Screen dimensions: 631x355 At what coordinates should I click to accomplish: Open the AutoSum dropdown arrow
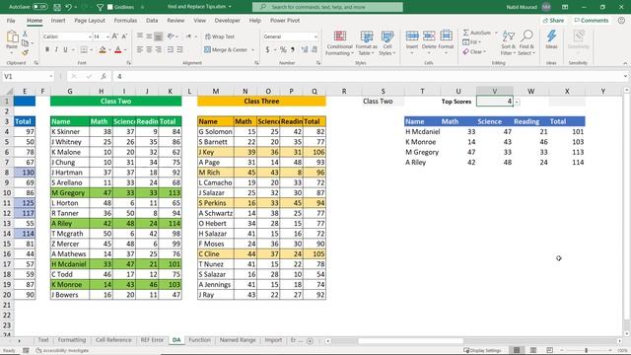coord(496,33)
